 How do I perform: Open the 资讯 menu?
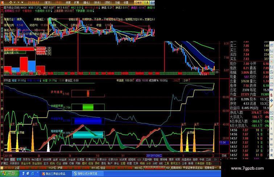97,3
